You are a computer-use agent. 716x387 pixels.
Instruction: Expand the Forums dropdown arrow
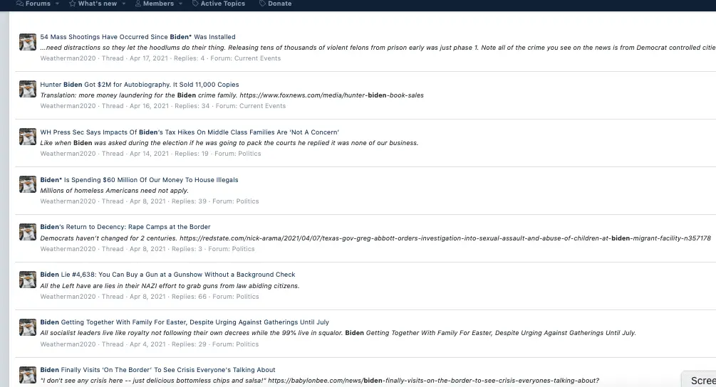57,4
